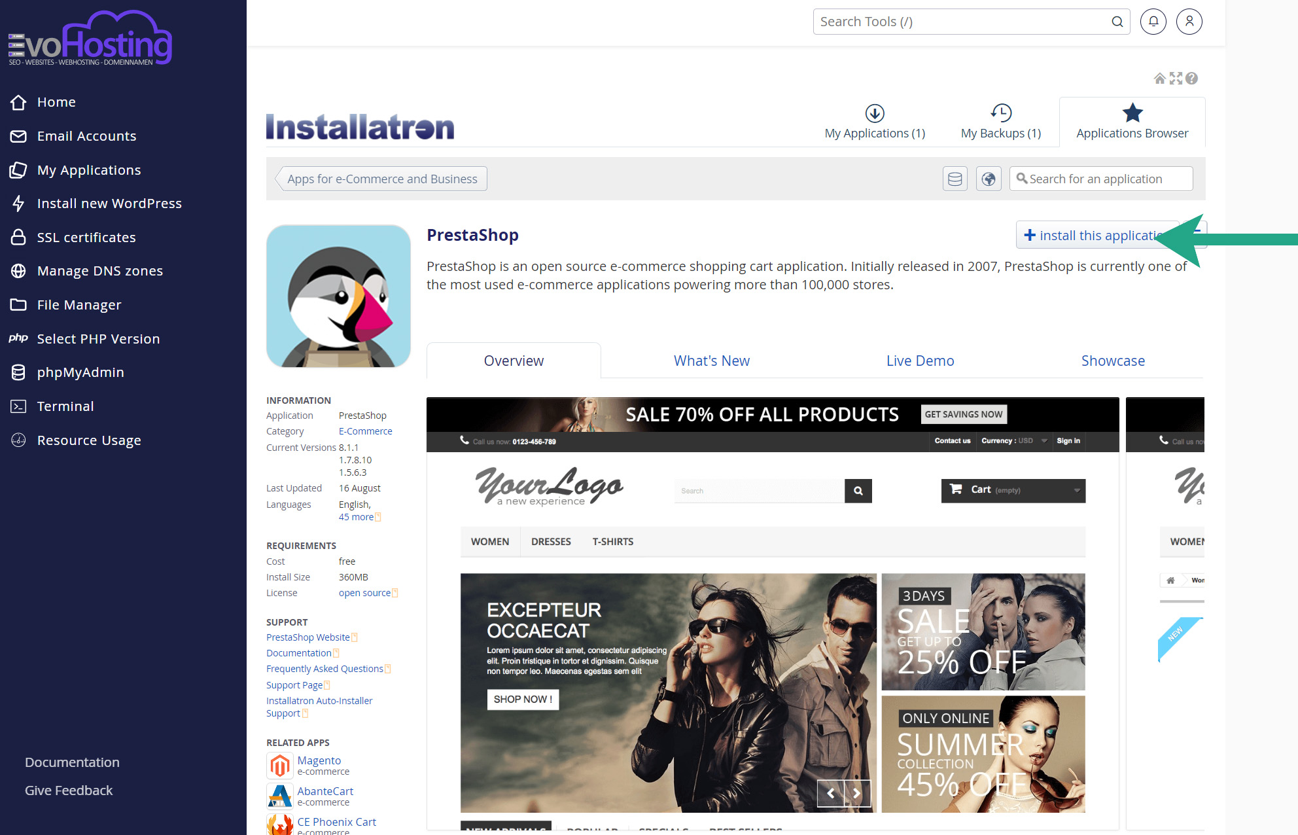
Task: Select the Live Demo tab
Action: pyautogui.click(x=920, y=361)
